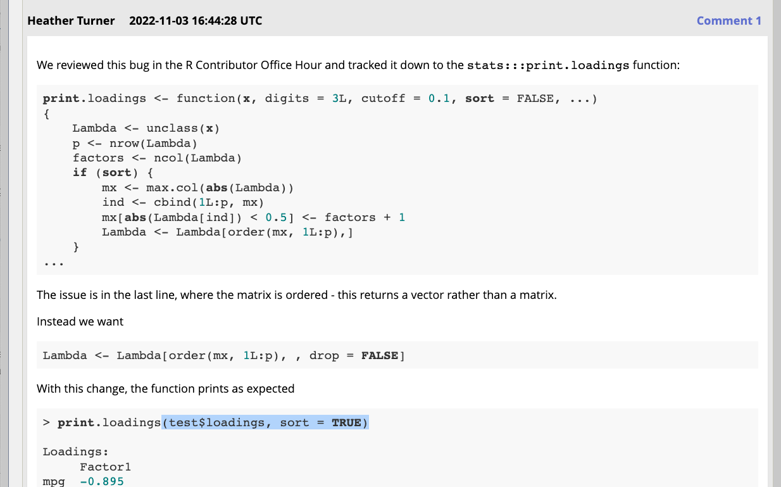Click the "ind <- cbind(1L:p, mx)" code line

pyautogui.click(x=183, y=202)
